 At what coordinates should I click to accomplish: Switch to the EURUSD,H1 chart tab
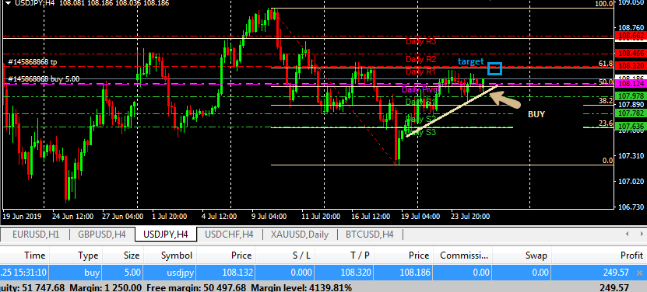(36, 235)
